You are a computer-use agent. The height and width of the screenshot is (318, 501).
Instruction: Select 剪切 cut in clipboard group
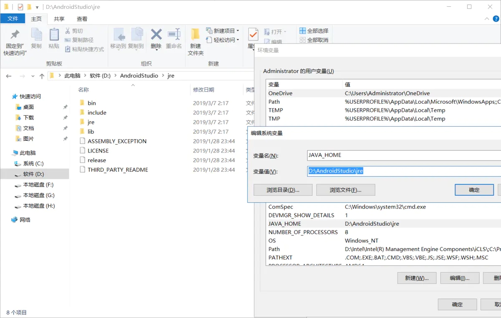[x=74, y=31]
